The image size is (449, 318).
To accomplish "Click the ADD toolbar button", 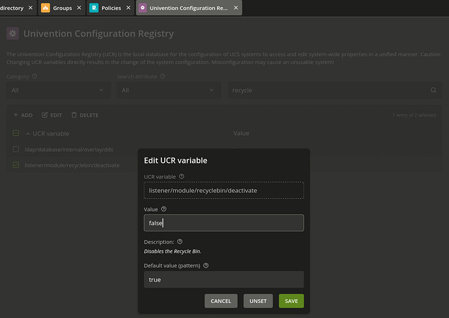I will [x=23, y=115].
